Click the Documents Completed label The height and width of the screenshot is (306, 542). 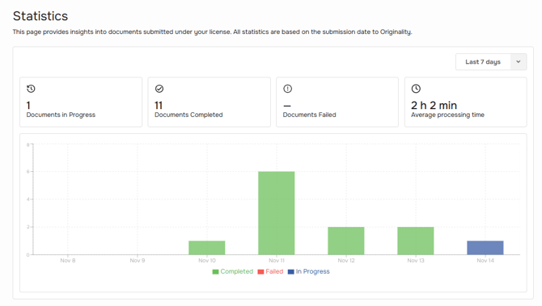click(x=188, y=115)
